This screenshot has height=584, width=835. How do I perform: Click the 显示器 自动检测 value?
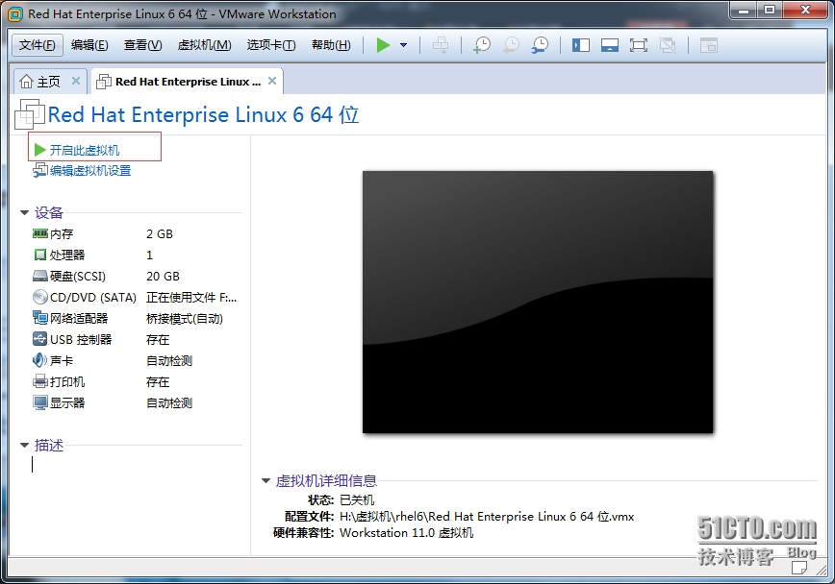[168, 403]
